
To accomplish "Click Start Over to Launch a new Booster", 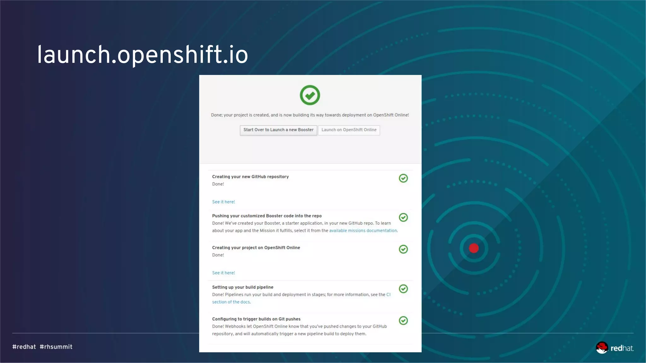I will tap(278, 130).
